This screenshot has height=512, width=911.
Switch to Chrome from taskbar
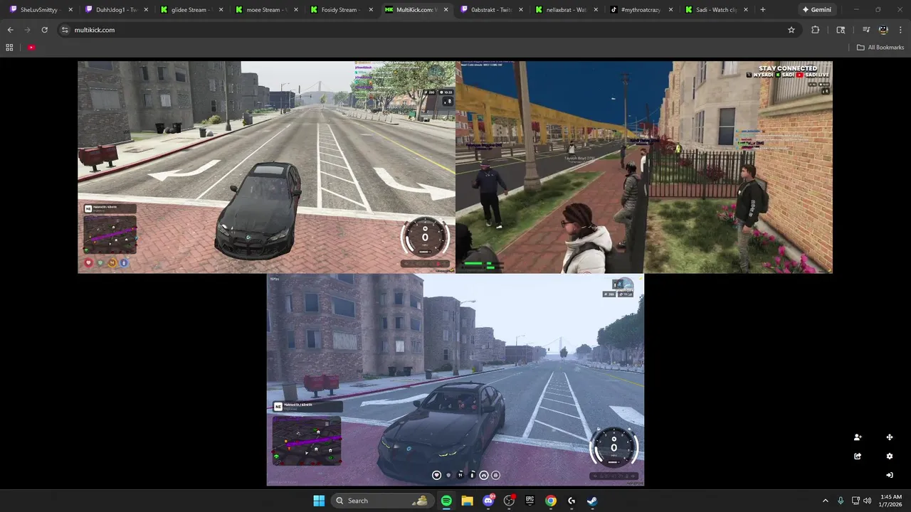tap(550, 501)
